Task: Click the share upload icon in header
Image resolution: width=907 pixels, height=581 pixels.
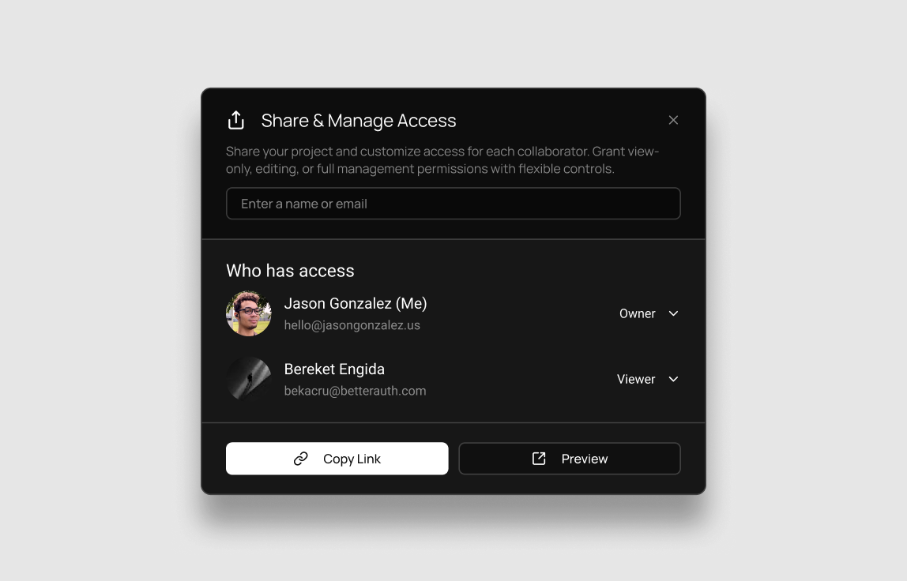Action: point(236,120)
